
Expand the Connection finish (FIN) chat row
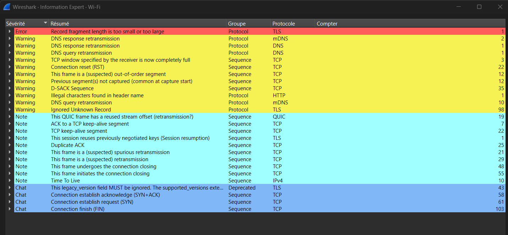[x=10, y=209]
